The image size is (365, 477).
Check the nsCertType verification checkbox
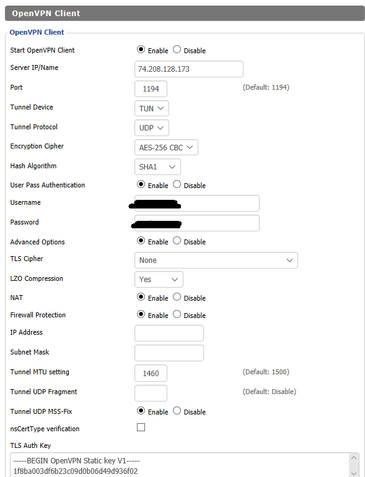[141, 427]
